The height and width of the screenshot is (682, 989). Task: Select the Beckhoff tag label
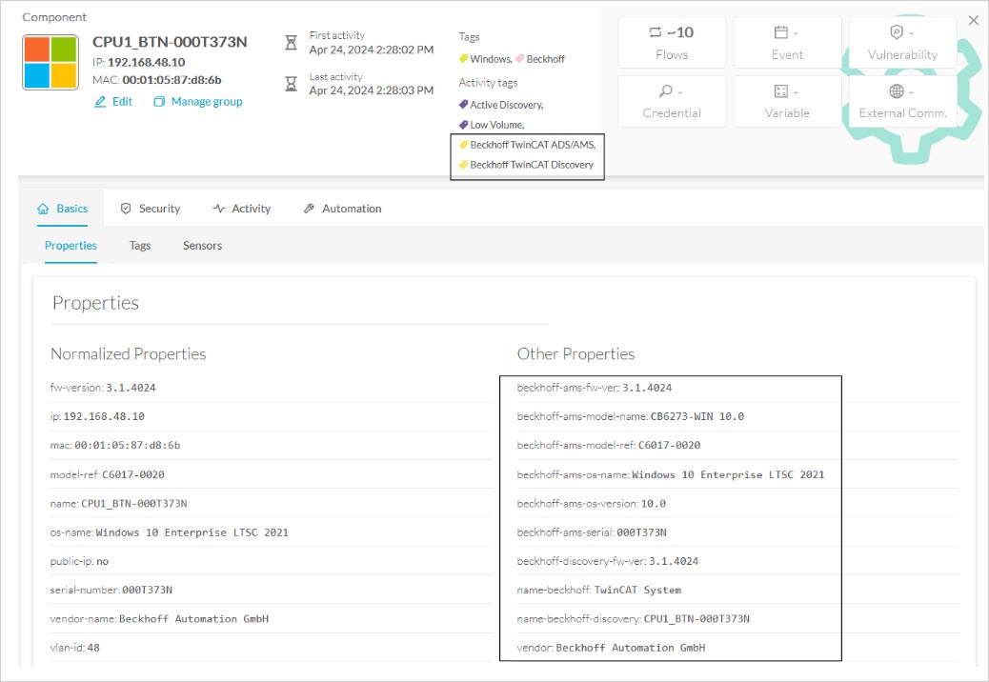click(x=546, y=59)
